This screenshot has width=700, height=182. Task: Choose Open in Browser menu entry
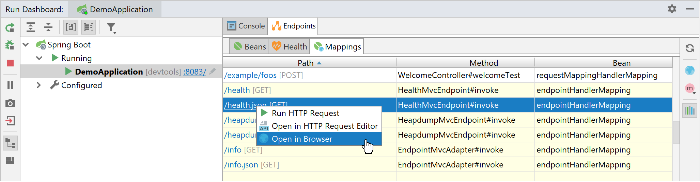coord(319,139)
